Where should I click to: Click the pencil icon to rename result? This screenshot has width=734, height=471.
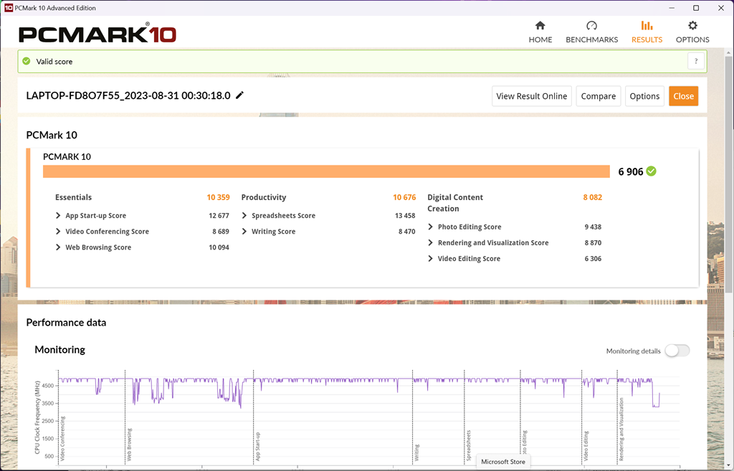coord(240,95)
